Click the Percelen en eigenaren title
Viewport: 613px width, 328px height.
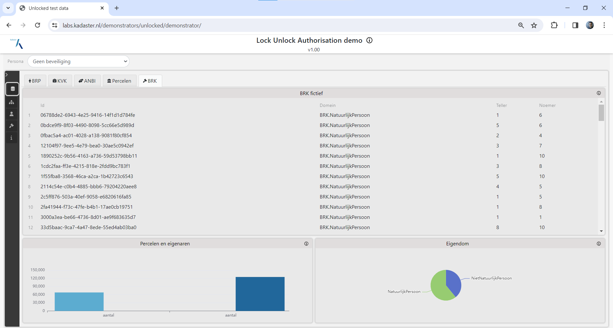165,244
